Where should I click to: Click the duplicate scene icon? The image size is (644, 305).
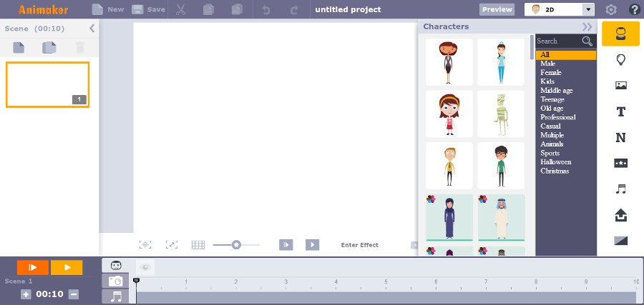point(49,48)
